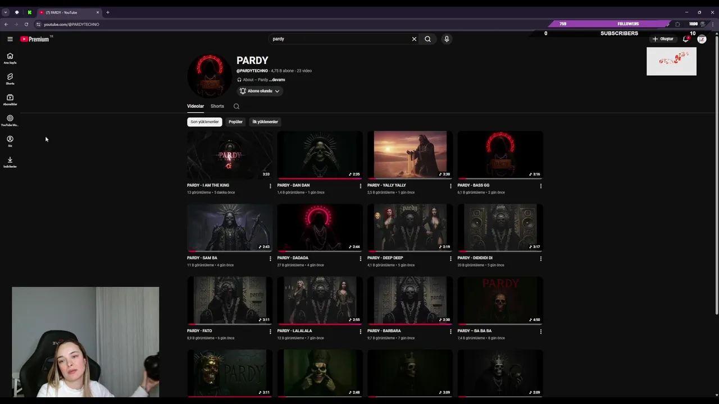Image resolution: width=719 pixels, height=404 pixels.
Task: Open options menu for PARDY - SAM BA
Action: 270,259
